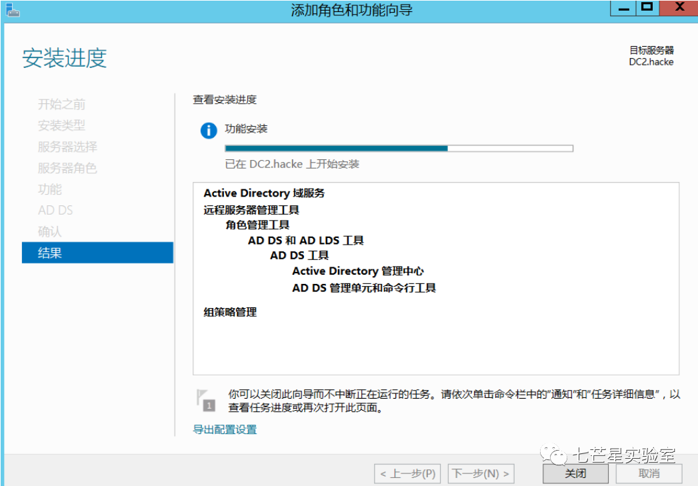Click the notification flag icon with number 1
This screenshot has width=698, height=486.
(205, 399)
